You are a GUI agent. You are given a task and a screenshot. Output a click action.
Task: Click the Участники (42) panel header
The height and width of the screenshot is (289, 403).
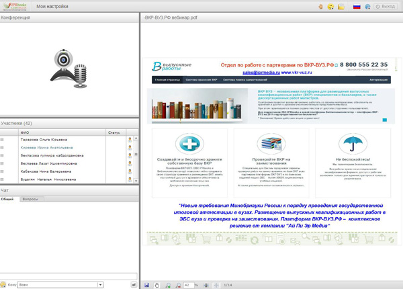click(69, 123)
